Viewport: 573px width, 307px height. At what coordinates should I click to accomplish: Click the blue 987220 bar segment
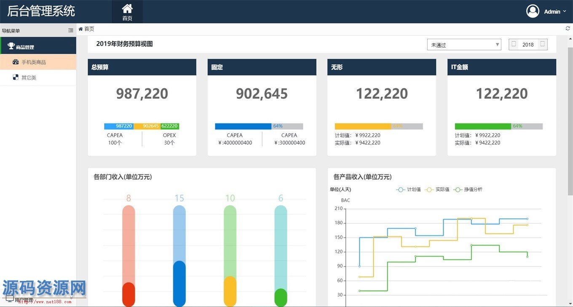coord(119,126)
